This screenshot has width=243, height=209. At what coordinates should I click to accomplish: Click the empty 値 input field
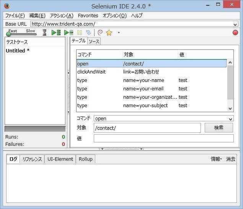164,138
